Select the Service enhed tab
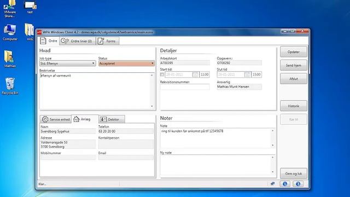 coord(56,119)
